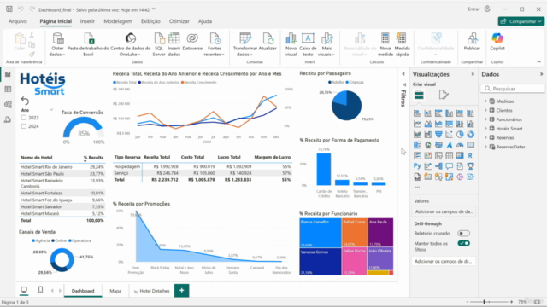
Task: Check the 2023 year filter
Action: point(24,118)
